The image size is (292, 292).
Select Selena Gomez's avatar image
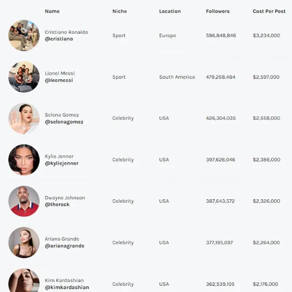(24, 119)
